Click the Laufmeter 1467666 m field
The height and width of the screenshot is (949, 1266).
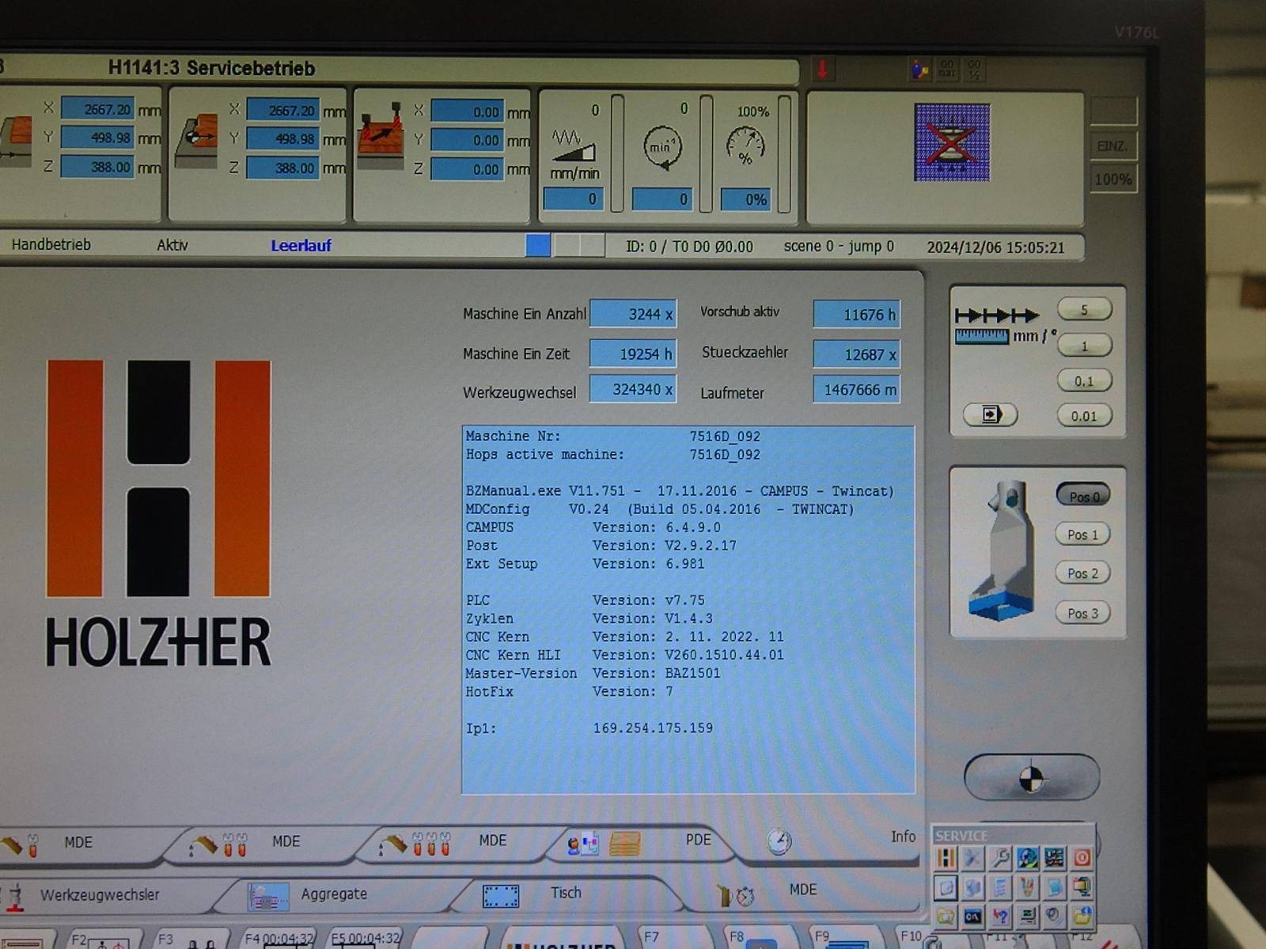coord(857,390)
